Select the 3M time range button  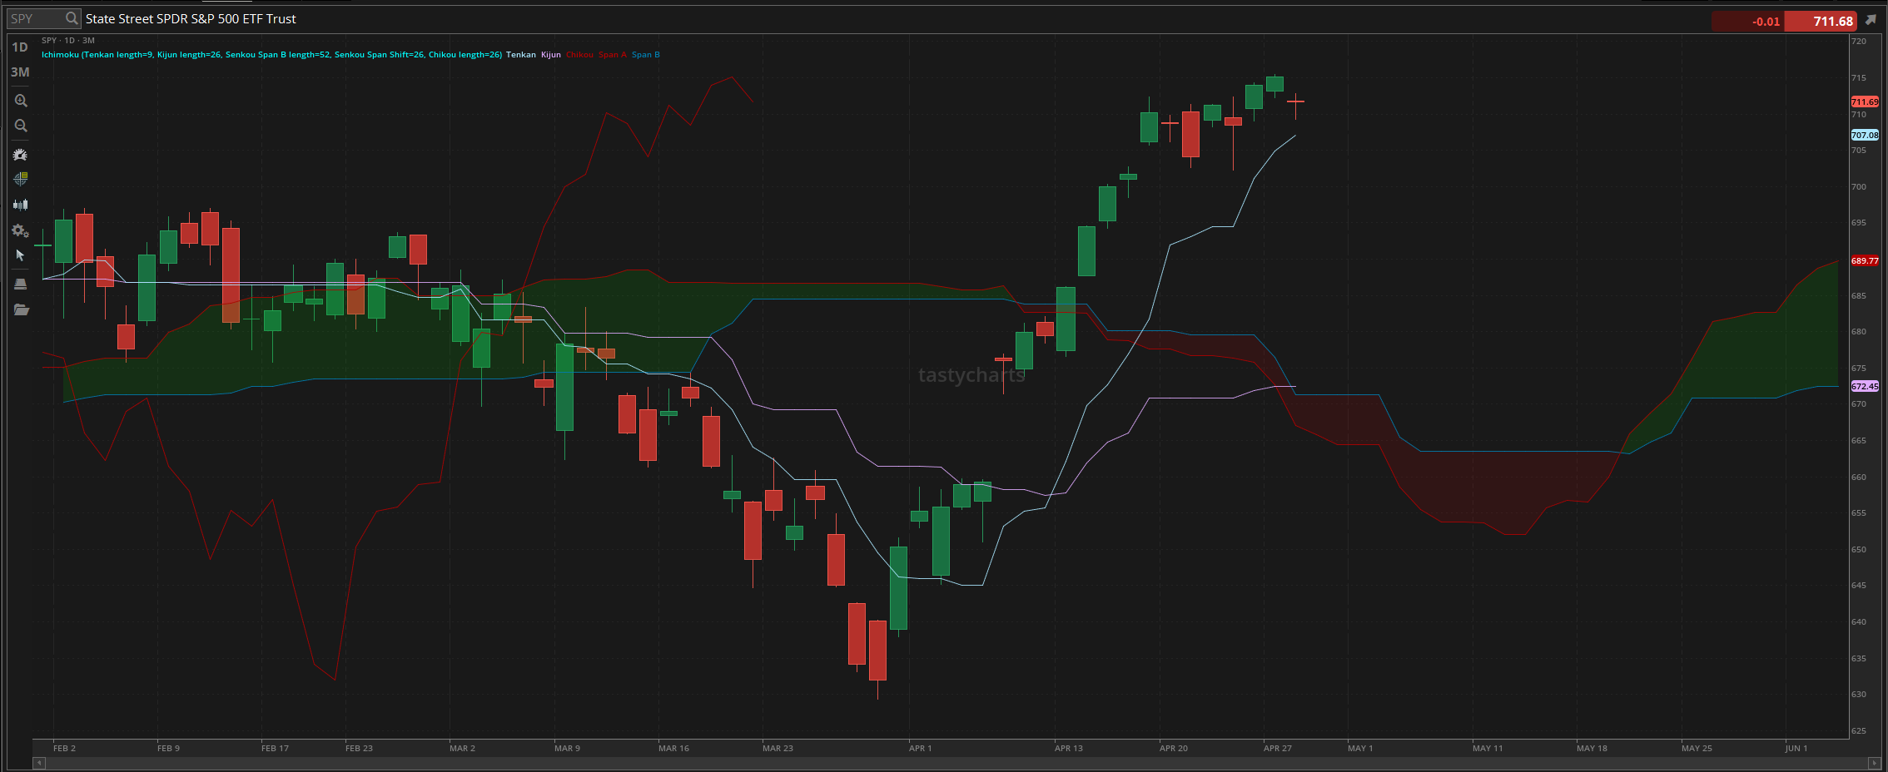pyautogui.click(x=20, y=72)
